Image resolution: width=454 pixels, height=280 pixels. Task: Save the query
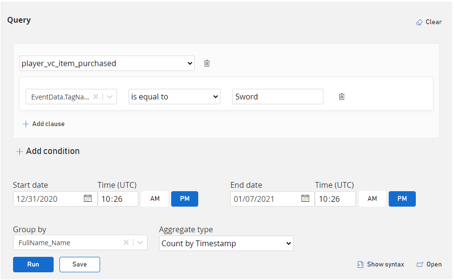point(80,265)
